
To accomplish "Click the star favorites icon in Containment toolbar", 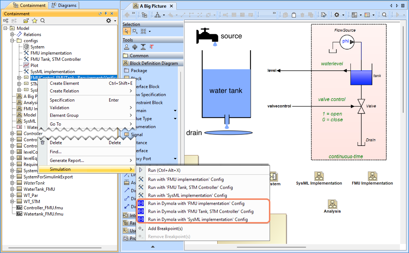I will coord(35,21).
